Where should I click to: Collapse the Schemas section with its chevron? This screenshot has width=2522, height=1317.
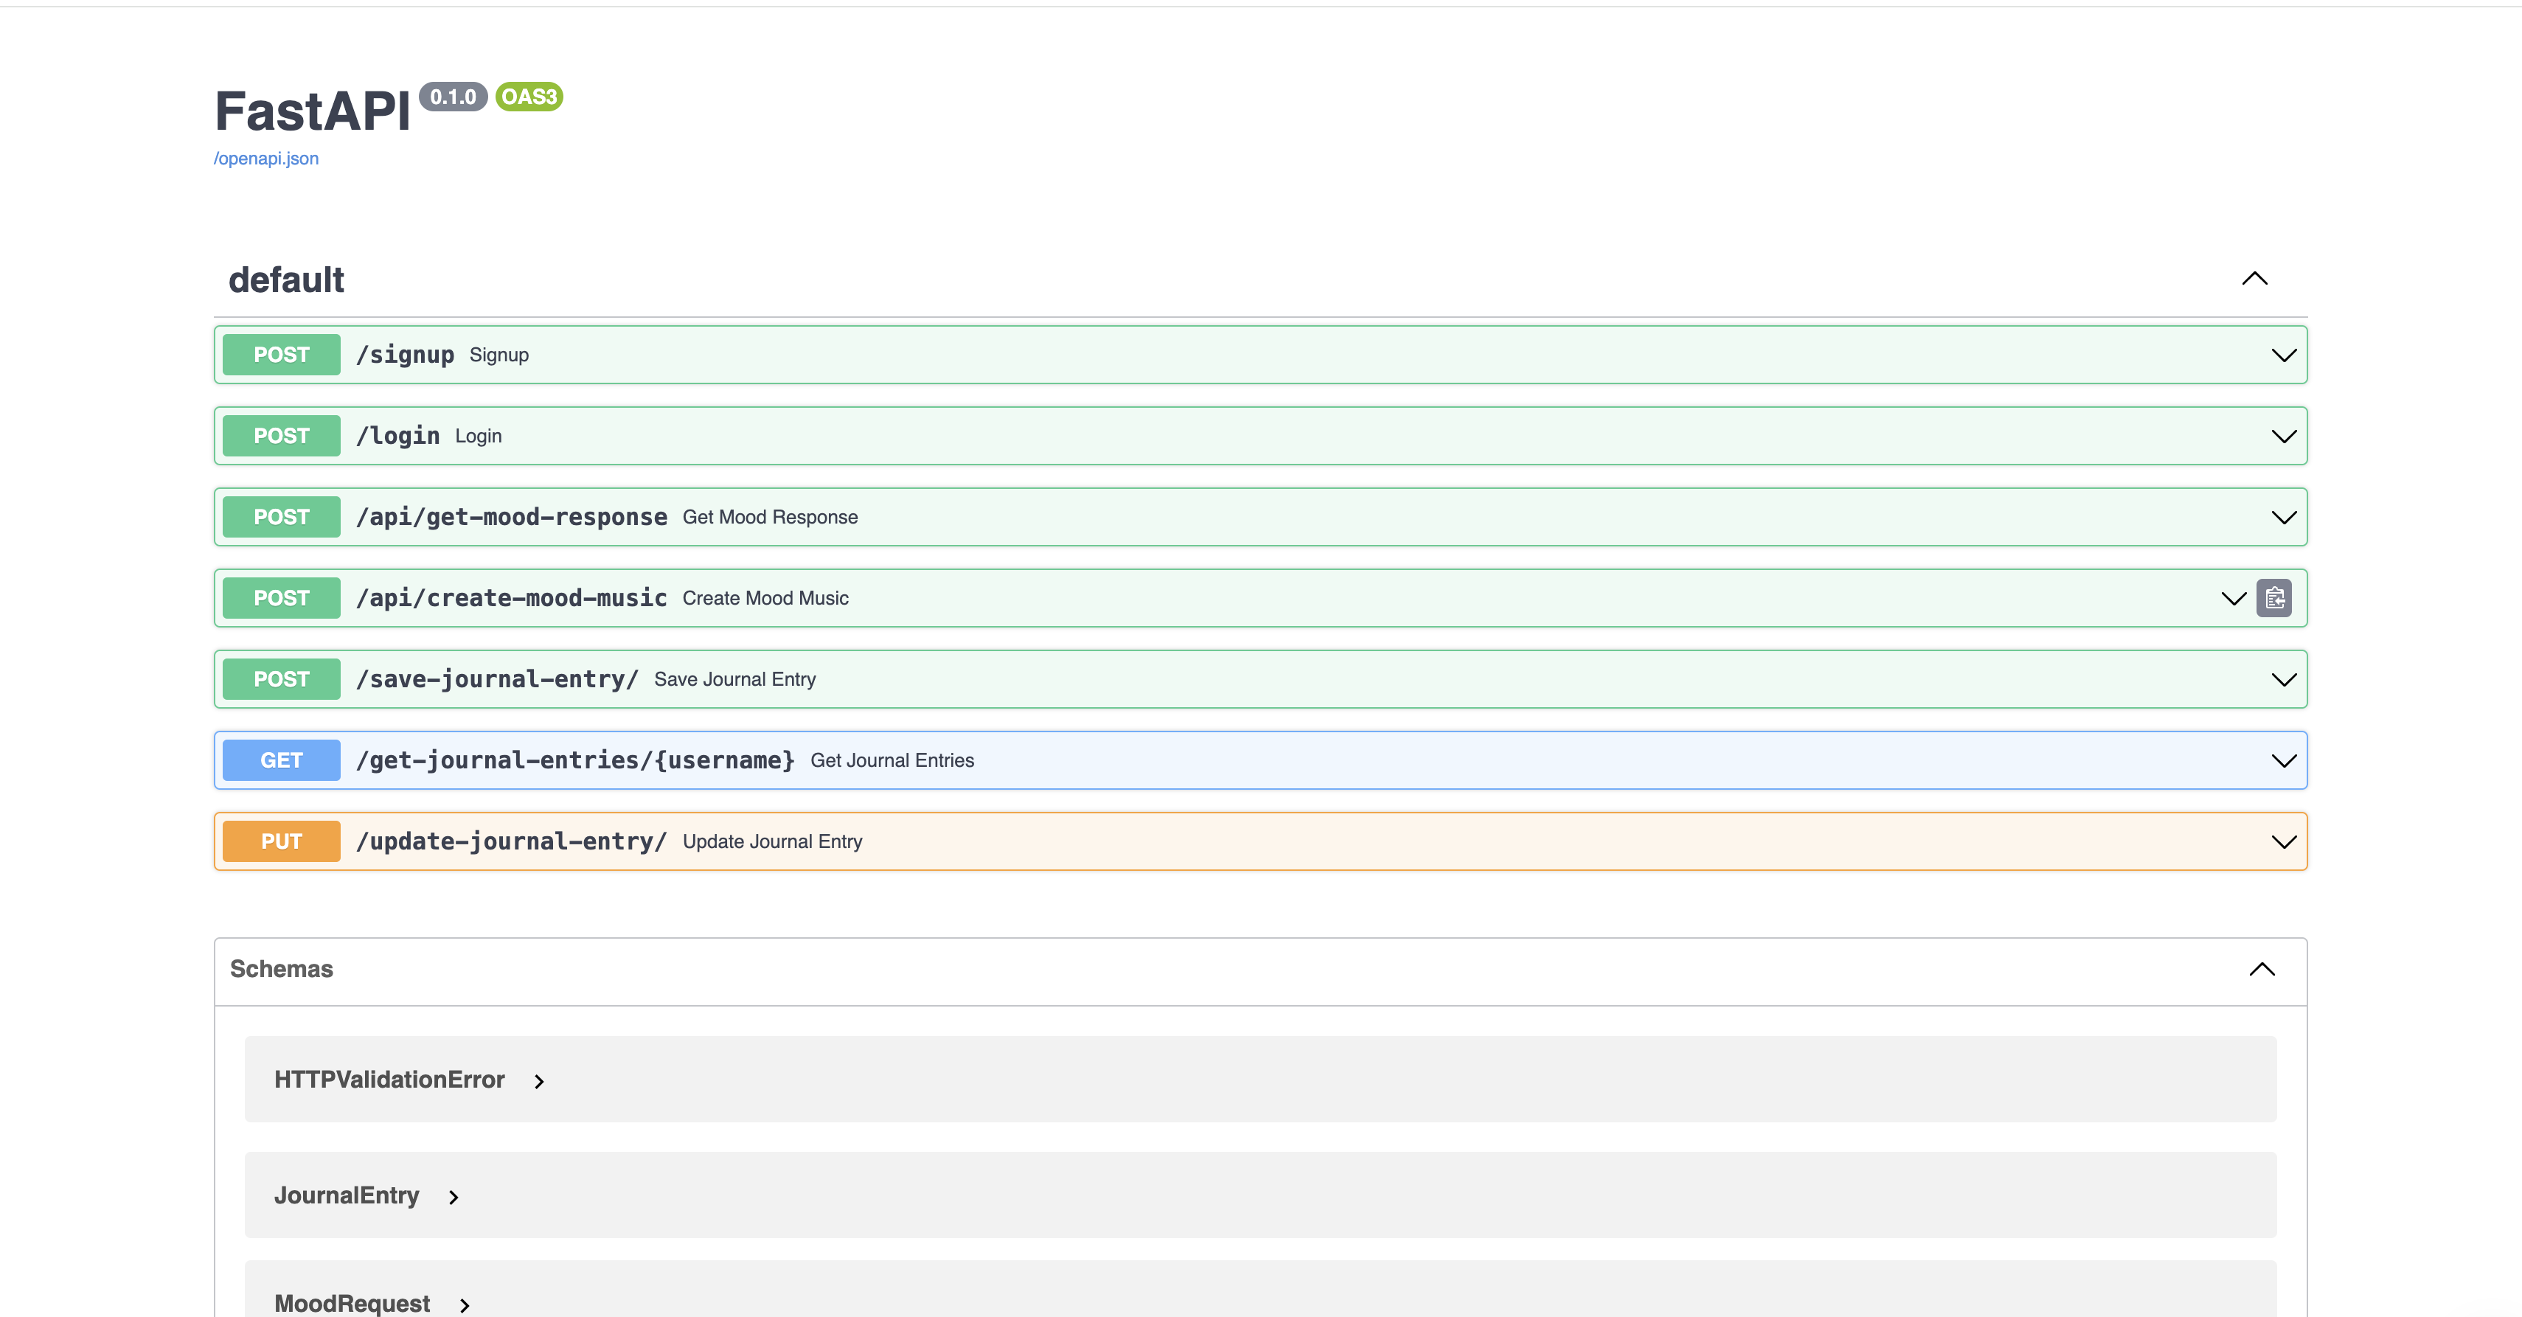click(x=2262, y=970)
